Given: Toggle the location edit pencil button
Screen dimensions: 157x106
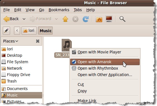Looking at the screenshot, I should pyautogui.click(x=6, y=30).
